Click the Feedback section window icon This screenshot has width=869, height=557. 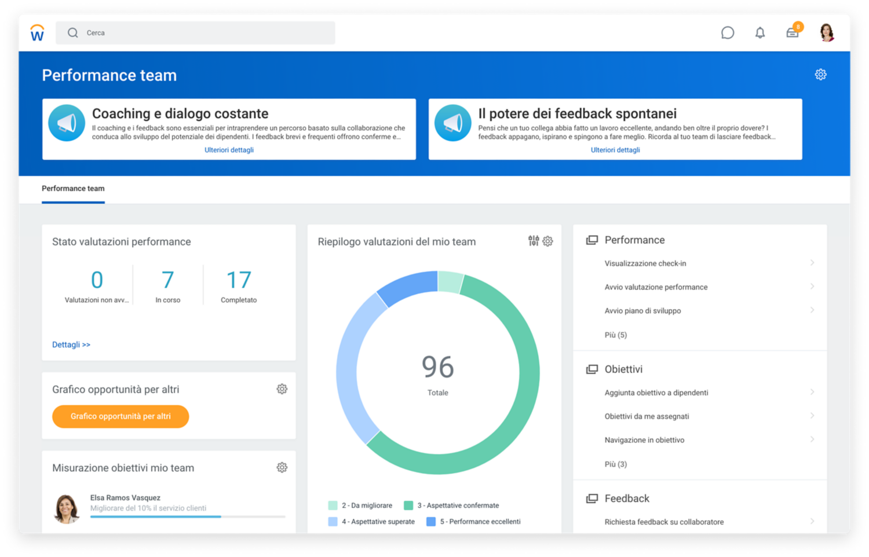pyautogui.click(x=591, y=499)
